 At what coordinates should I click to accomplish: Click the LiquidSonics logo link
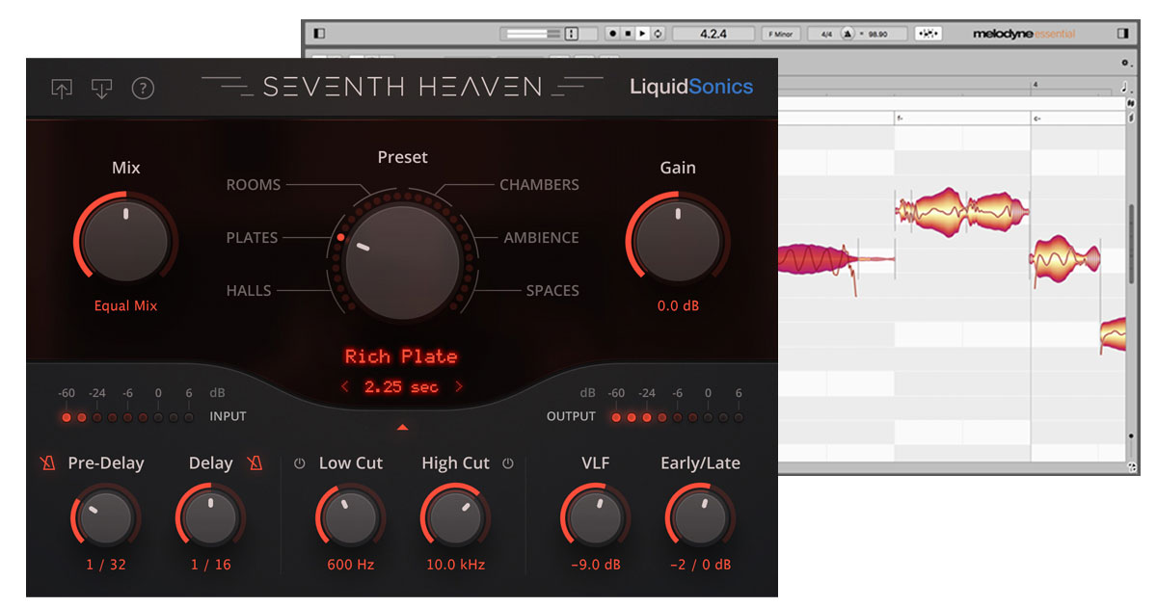693,87
